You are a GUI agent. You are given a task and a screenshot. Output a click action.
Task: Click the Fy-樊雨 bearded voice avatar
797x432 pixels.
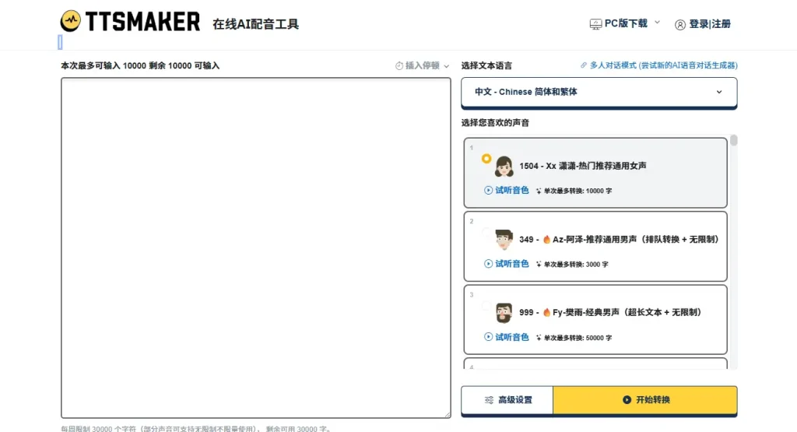[x=504, y=313]
